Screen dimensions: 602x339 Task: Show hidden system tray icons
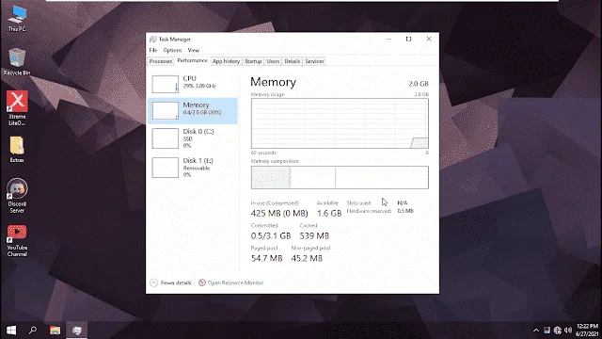[536, 331]
